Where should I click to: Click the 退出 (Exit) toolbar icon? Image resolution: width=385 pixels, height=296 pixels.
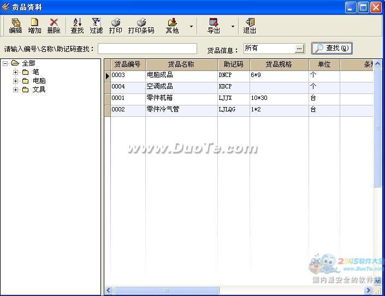click(x=250, y=26)
